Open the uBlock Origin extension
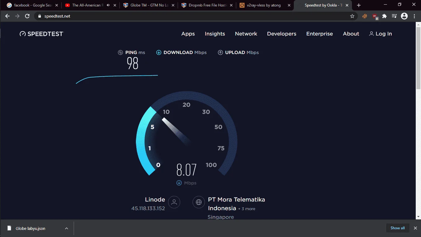Viewport: 421px width, 237px height. click(x=375, y=16)
